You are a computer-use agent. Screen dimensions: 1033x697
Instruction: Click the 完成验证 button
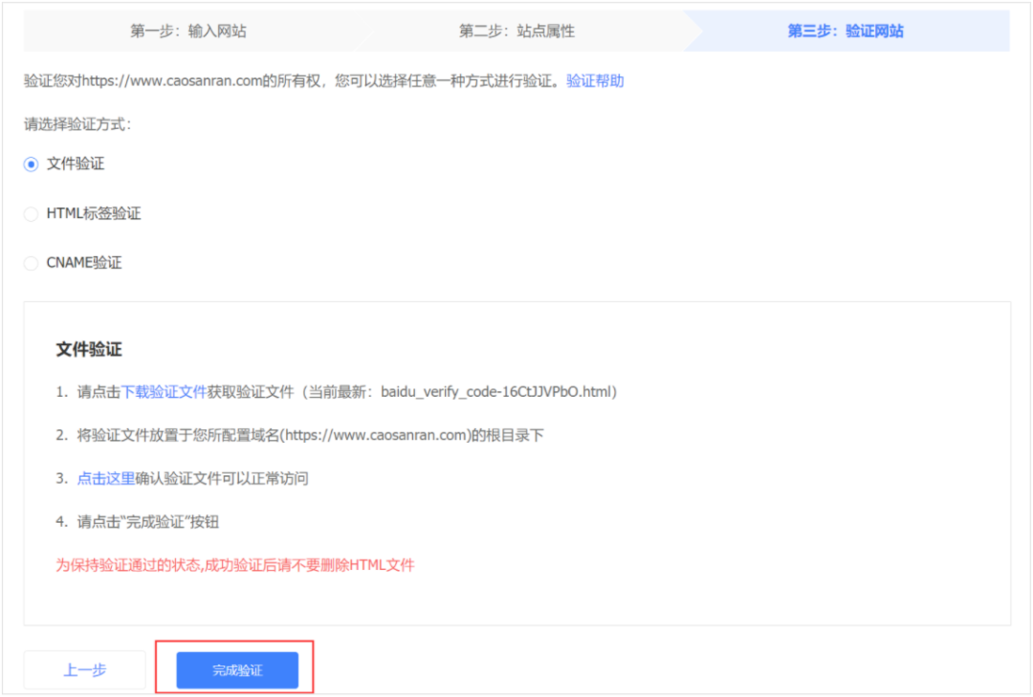click(237, 670)
